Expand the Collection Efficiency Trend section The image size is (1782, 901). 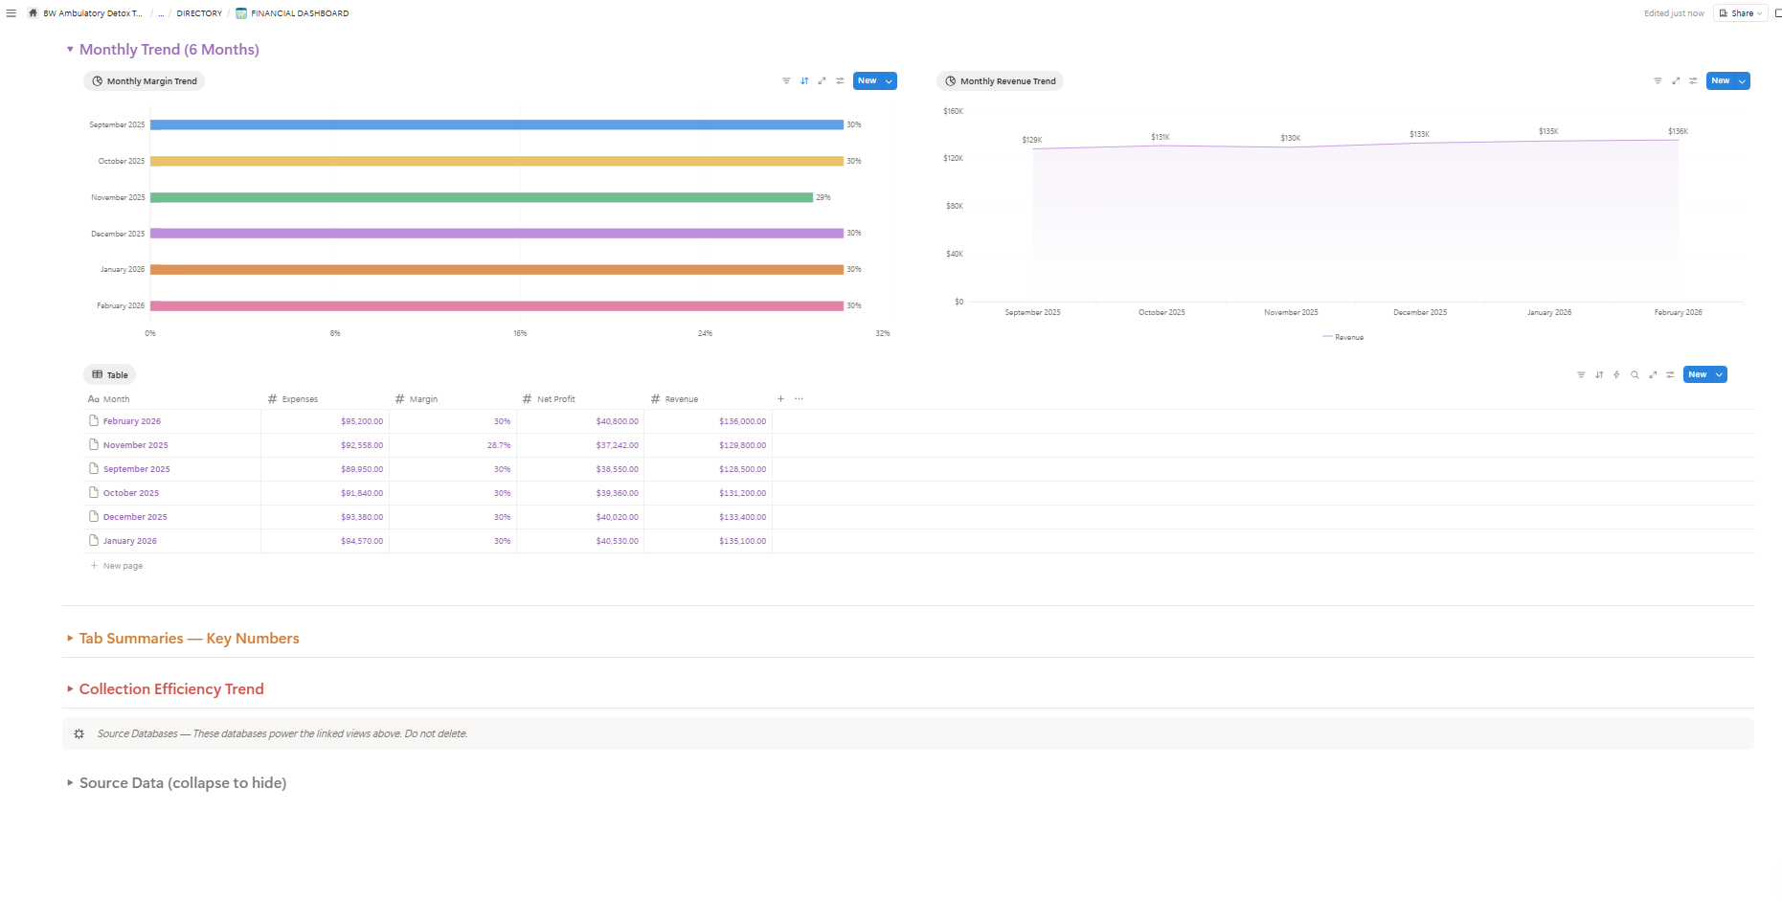point(70,689)
